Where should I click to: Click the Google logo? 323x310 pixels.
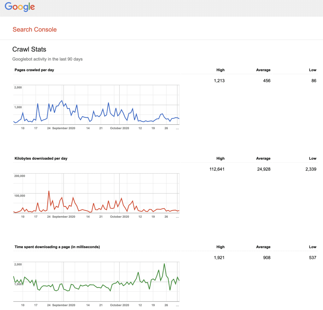point(20,7)
